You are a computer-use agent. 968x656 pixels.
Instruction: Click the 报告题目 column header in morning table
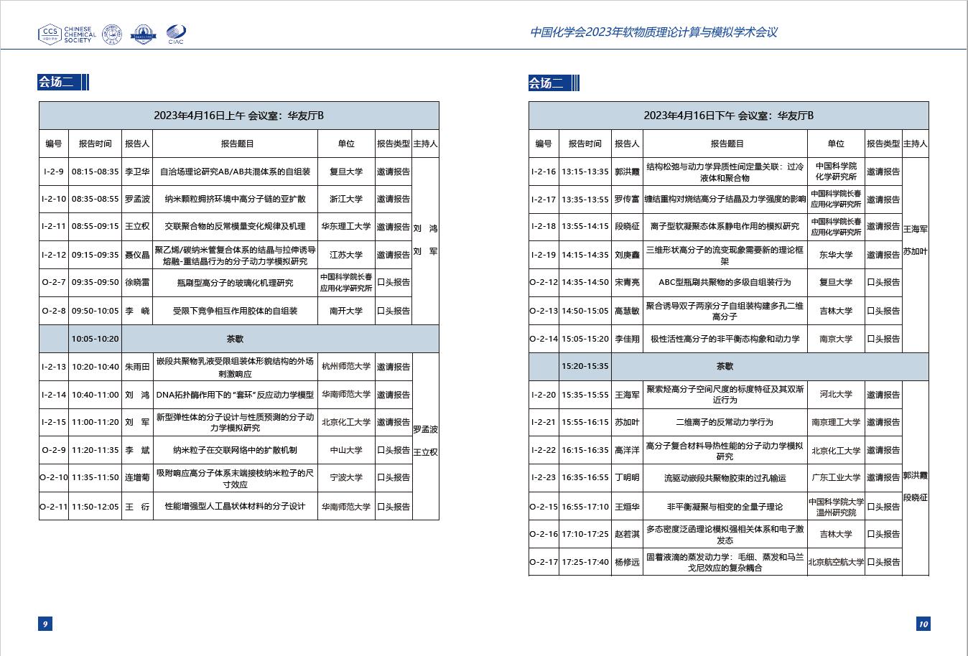(x=237, y=144)
